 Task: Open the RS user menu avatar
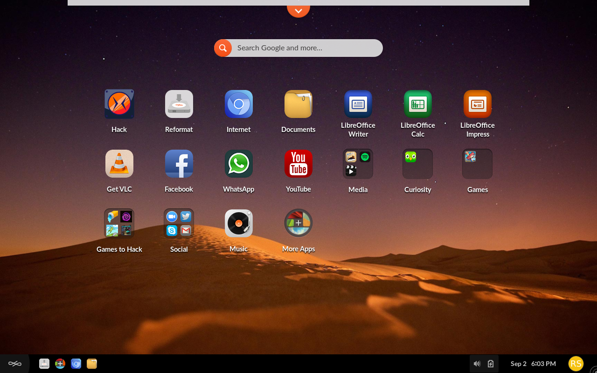pyautogui.click(x=576, y=364)
